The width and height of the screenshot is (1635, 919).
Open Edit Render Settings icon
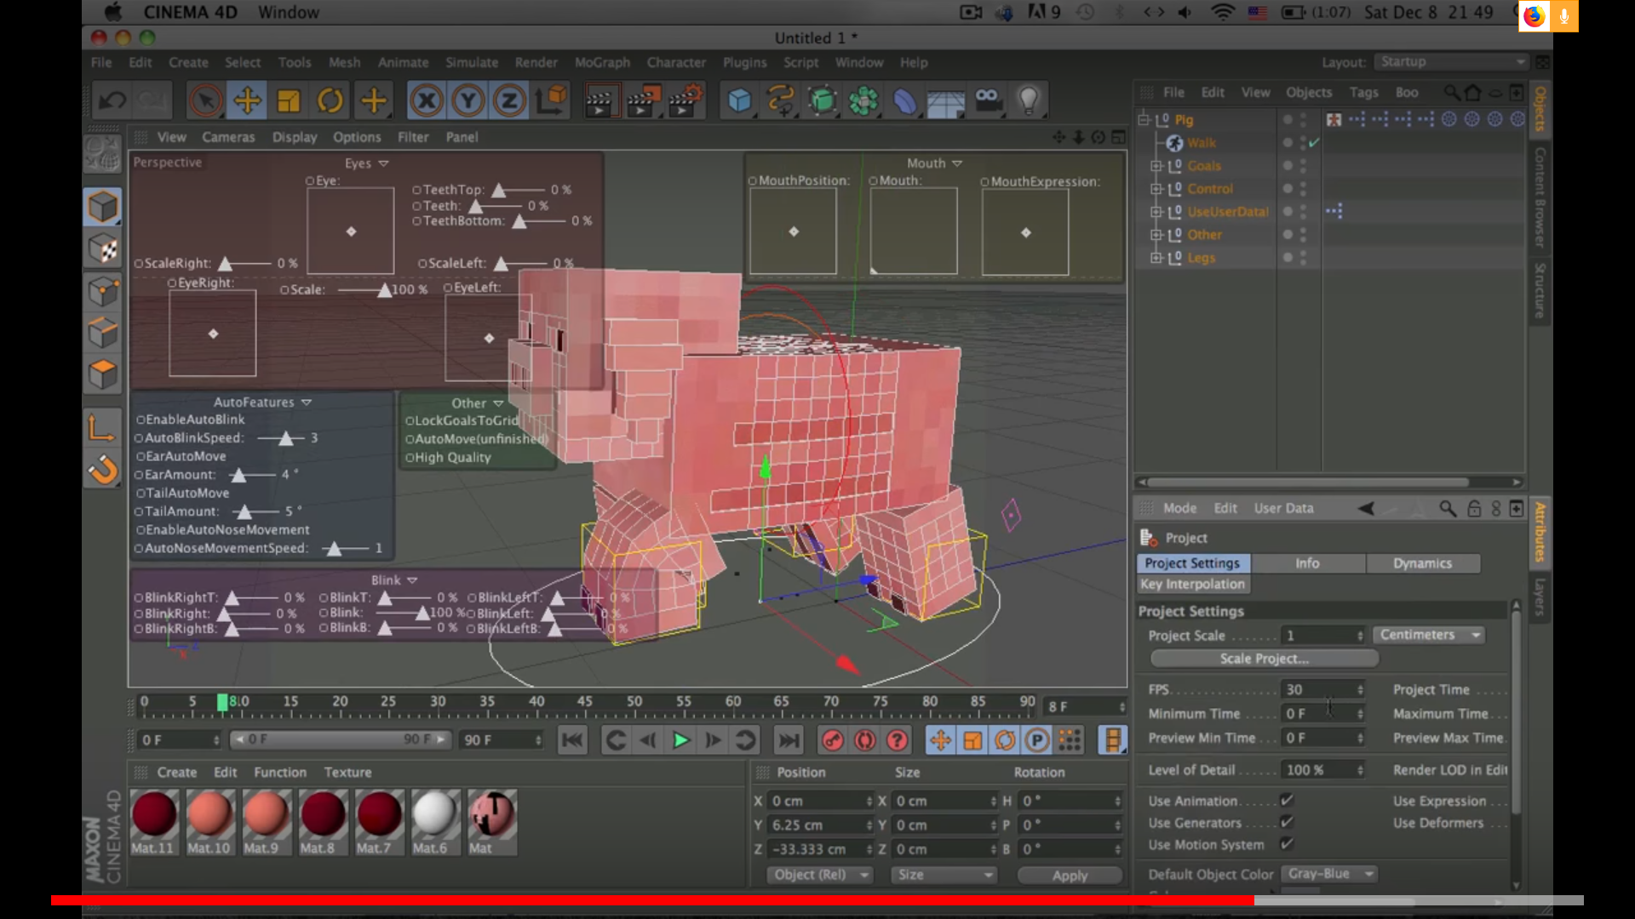click(x=685, y=100)
